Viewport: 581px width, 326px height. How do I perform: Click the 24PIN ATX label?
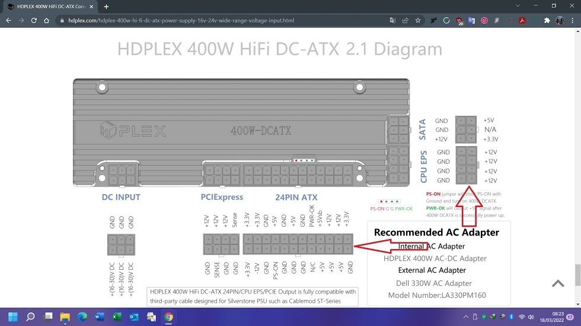tap(296, 198)
